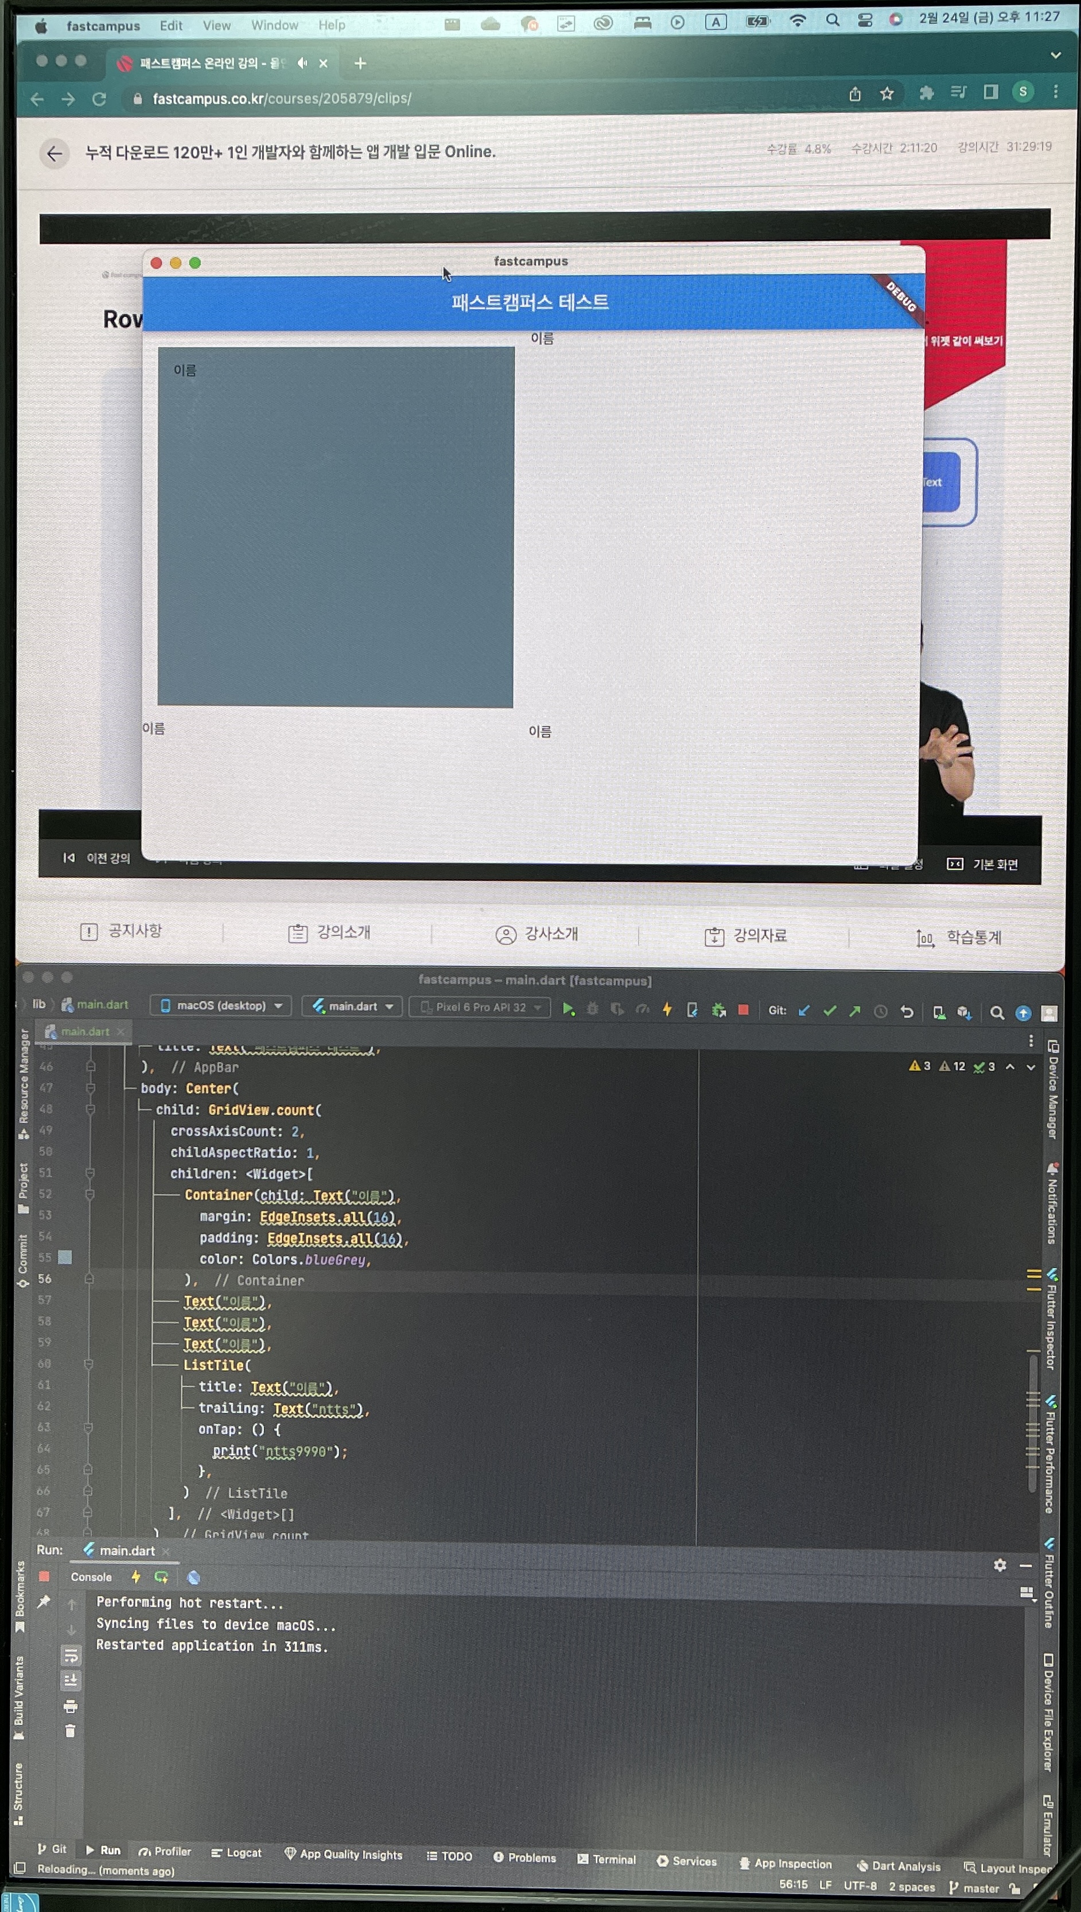Minimize the Run tool window panel

[1026, 1565]
